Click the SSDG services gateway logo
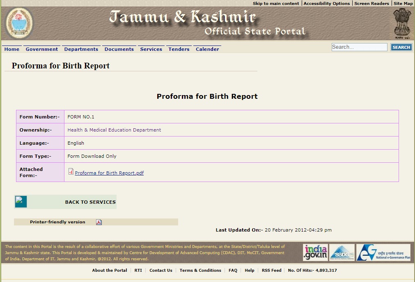The height and width of the screenshot is (282, 415). [342, 252]
